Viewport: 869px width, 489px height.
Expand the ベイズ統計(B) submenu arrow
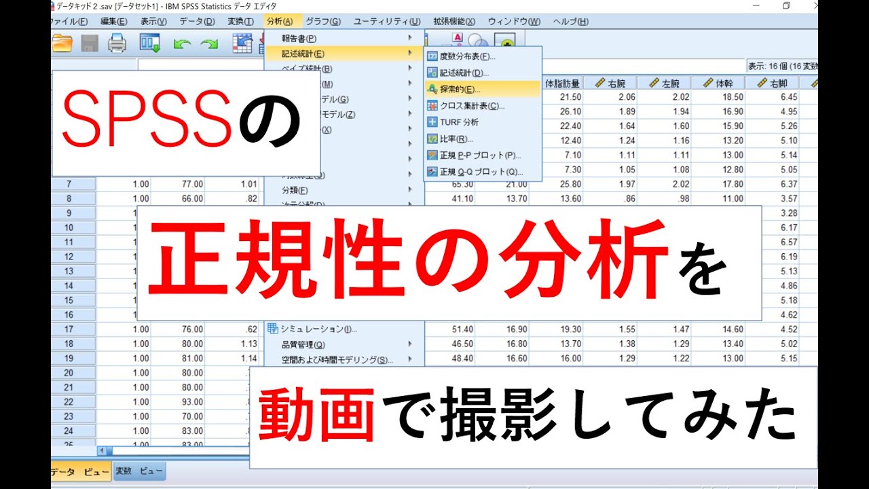pos(410,68)
